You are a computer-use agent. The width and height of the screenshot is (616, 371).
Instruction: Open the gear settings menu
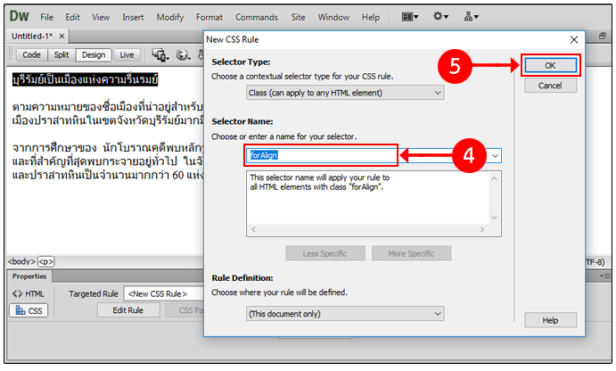pyautogui.click(x=440, y=16)
